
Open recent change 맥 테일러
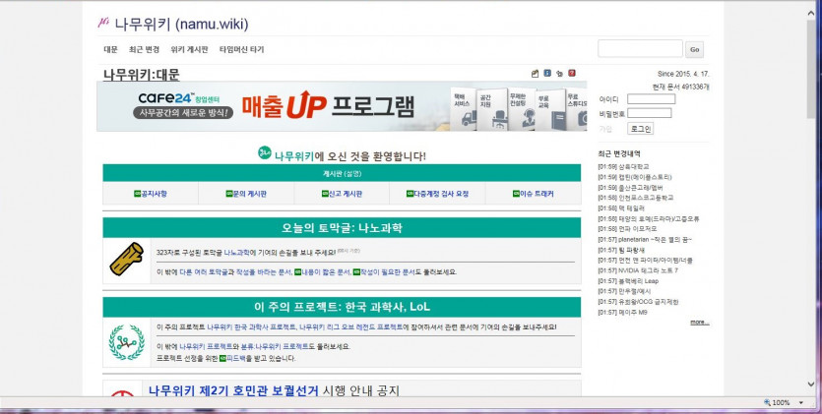tap(632, 208)
